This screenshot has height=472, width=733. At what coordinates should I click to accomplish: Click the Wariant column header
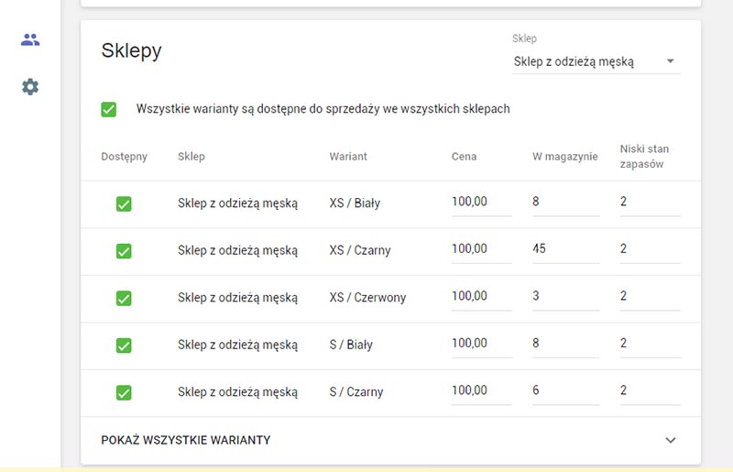[348, 156]
